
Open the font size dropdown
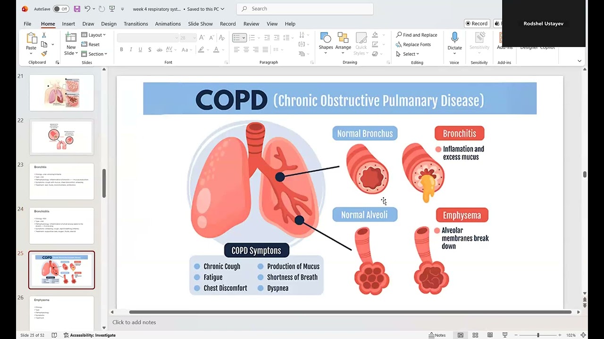click(x=195, y=38)
